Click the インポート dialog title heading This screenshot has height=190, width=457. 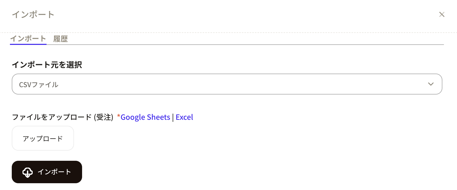(33, 14)
